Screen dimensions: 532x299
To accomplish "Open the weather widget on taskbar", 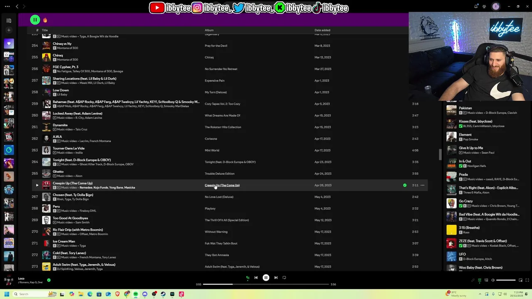I will [456, 294].
